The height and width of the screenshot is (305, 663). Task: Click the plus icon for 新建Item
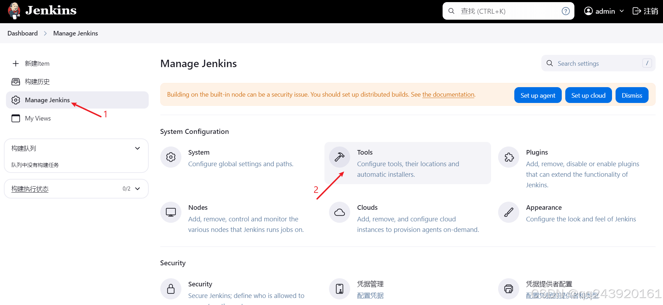16,64
